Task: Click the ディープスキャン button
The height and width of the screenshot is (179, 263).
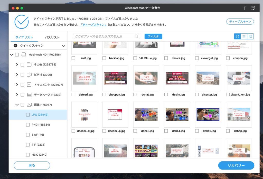Action: (240, 22)
